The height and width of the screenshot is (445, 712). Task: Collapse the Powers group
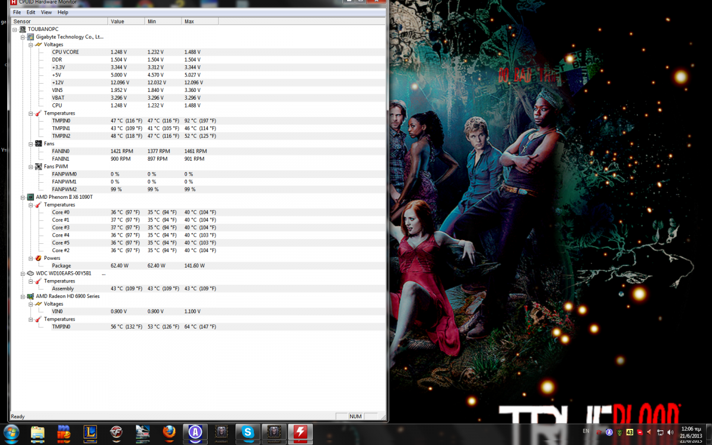click(x=30, y=258)
